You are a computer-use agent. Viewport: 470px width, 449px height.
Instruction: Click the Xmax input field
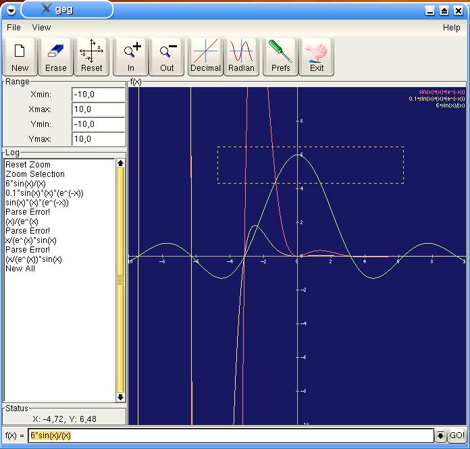point(99,109)
